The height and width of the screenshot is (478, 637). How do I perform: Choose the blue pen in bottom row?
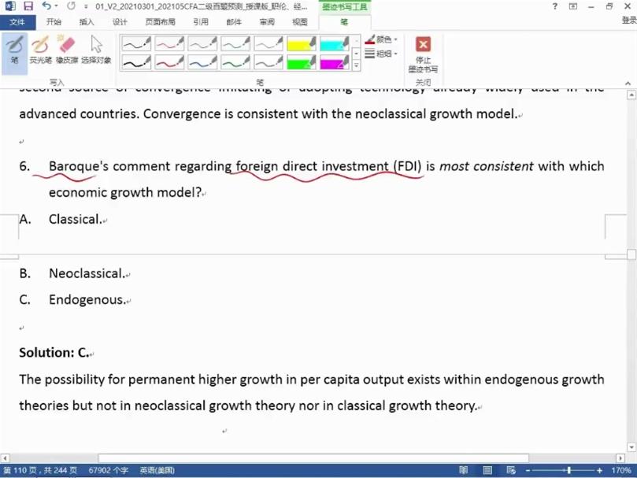(x=202, y=62)
